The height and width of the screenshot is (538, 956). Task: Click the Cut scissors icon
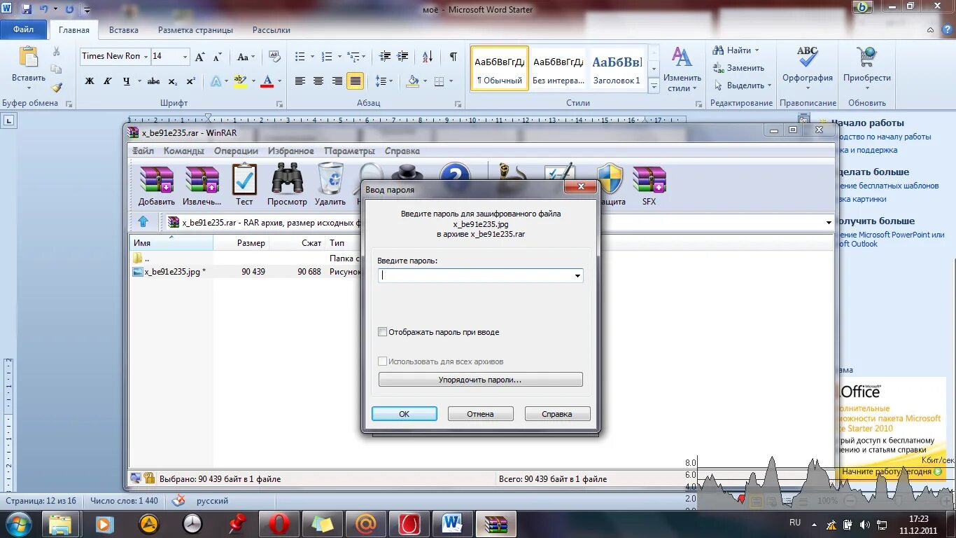[x=57, y=52]
